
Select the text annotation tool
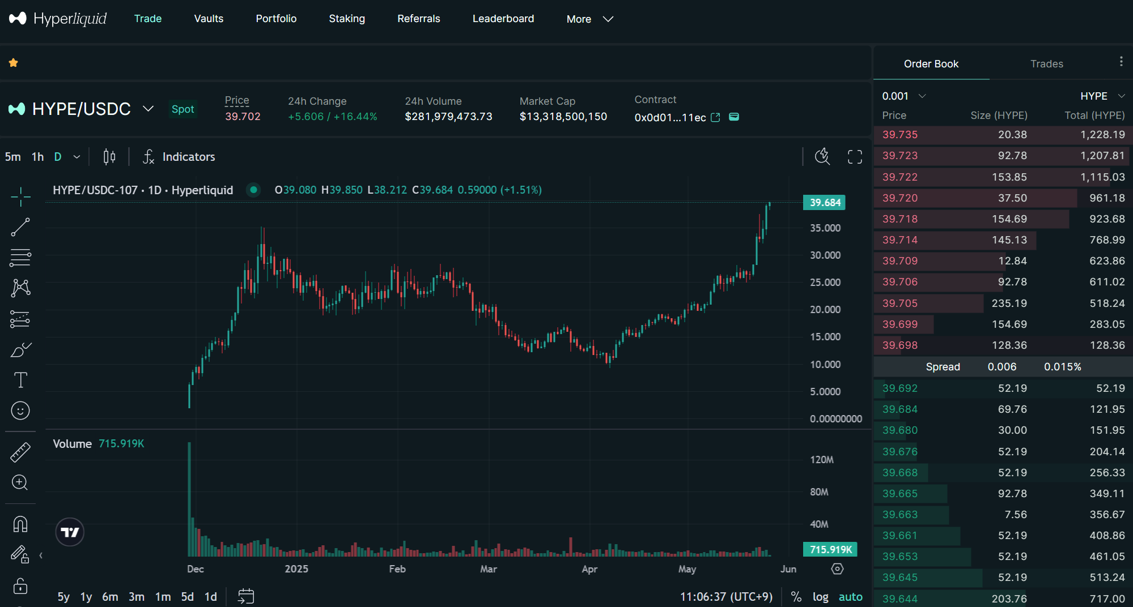click(x=20, y=380)
